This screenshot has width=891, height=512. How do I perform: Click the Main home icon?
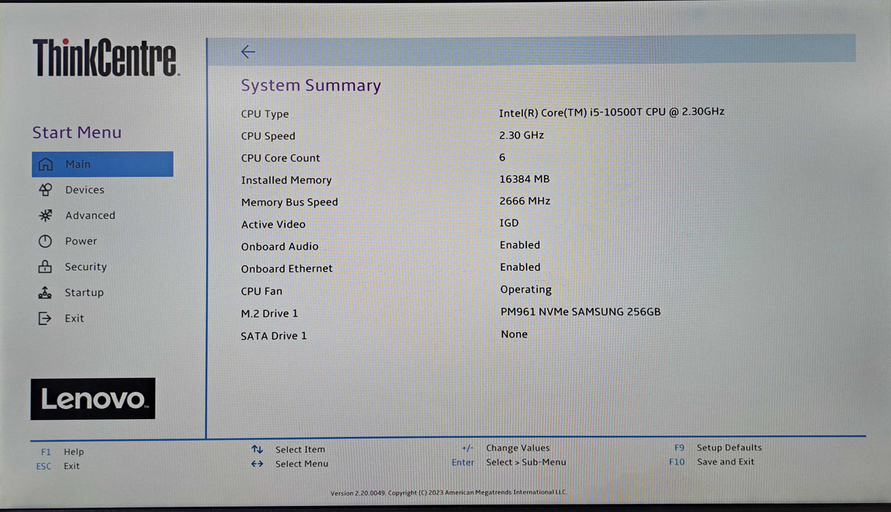(x=45, y=164)
